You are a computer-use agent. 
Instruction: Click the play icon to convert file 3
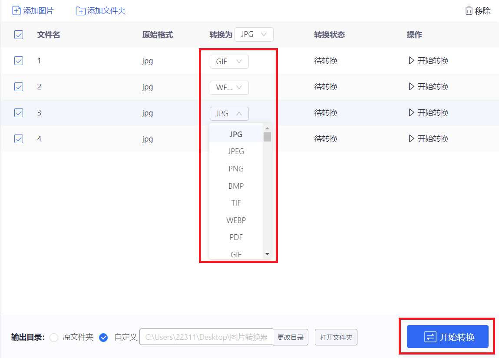(411, 113)
